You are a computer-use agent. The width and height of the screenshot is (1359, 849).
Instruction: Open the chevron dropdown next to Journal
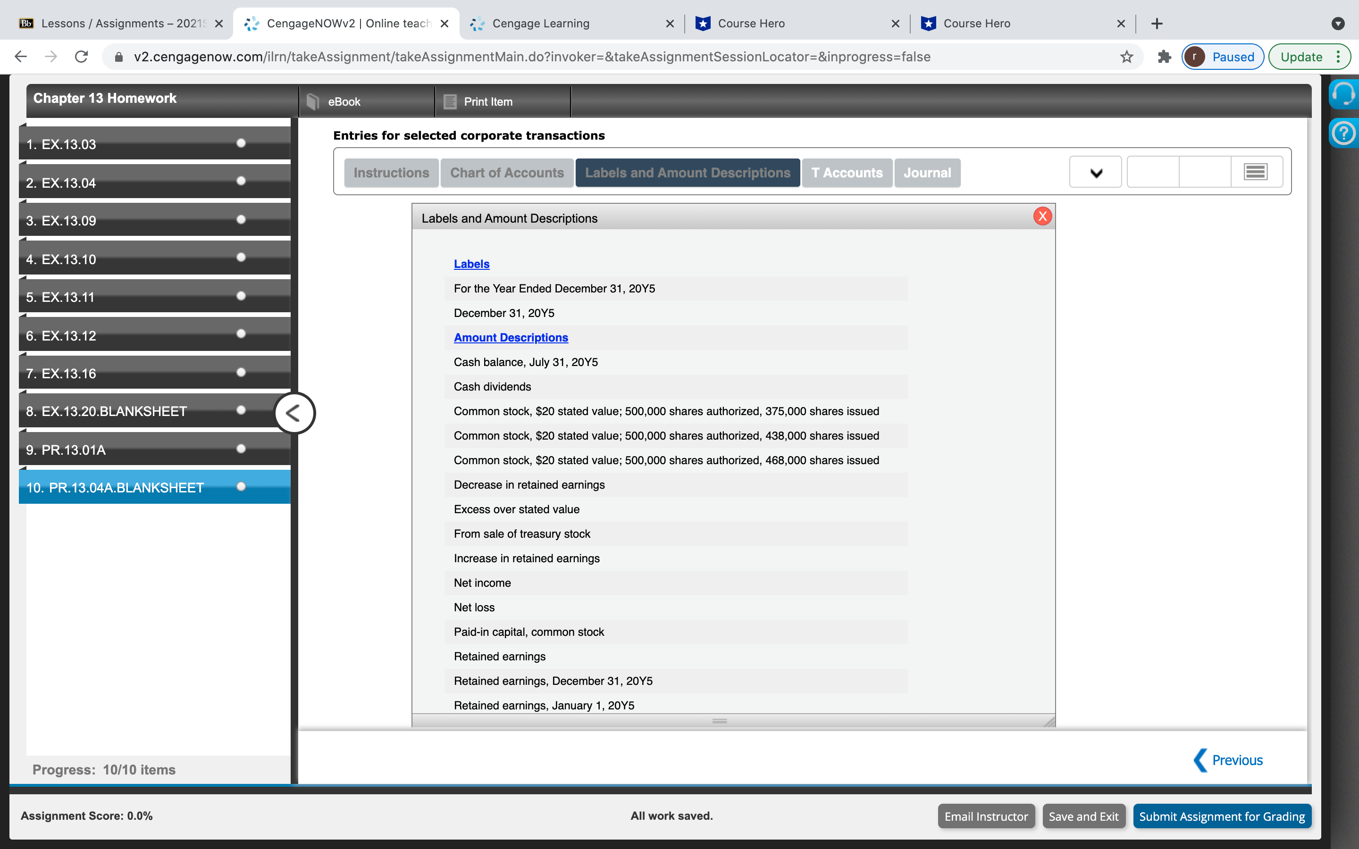tap(1096, 172)
